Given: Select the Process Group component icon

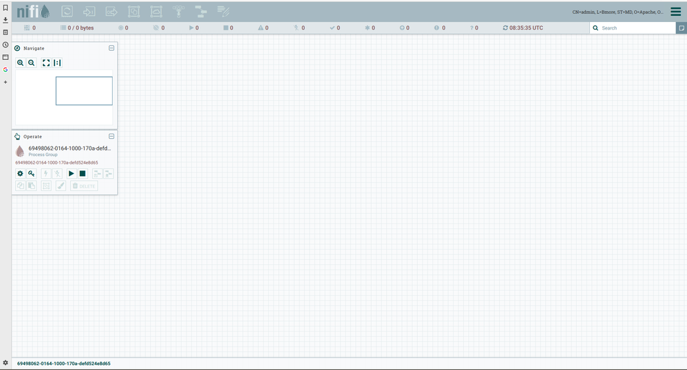Looking at the screenshot, I should pos(134,12).
